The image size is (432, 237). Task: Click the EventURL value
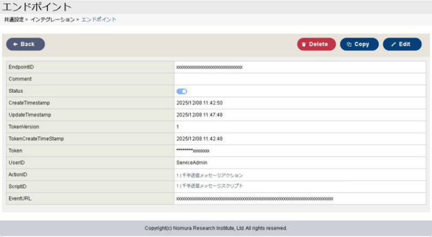click(255, 198)
